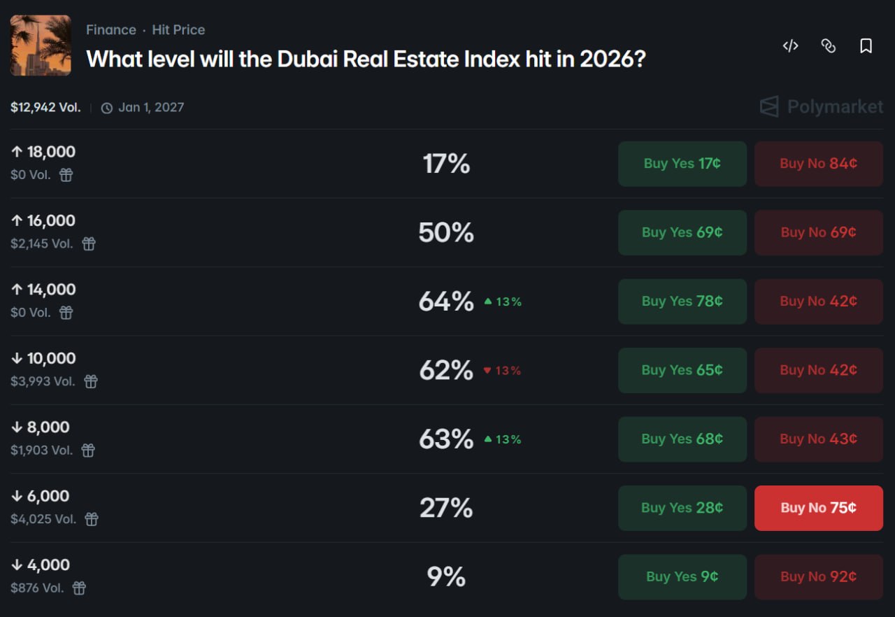Click the embed code icon
The image size is (895, 617).
790,46
